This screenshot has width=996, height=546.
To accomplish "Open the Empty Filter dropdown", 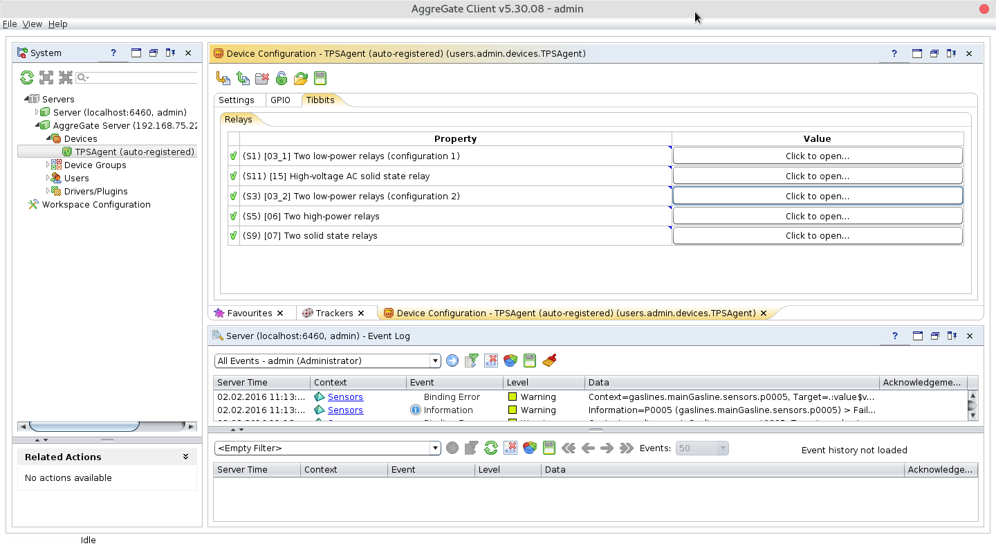I will [436, 448].
